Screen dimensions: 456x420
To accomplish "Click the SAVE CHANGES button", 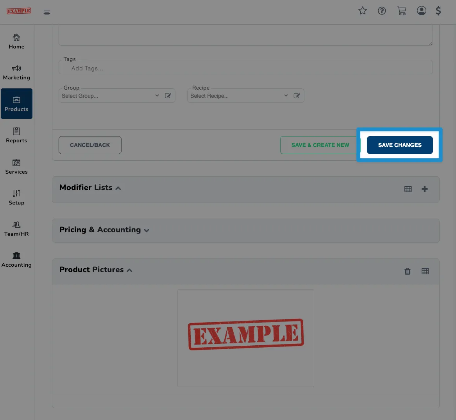I will 400,145.
